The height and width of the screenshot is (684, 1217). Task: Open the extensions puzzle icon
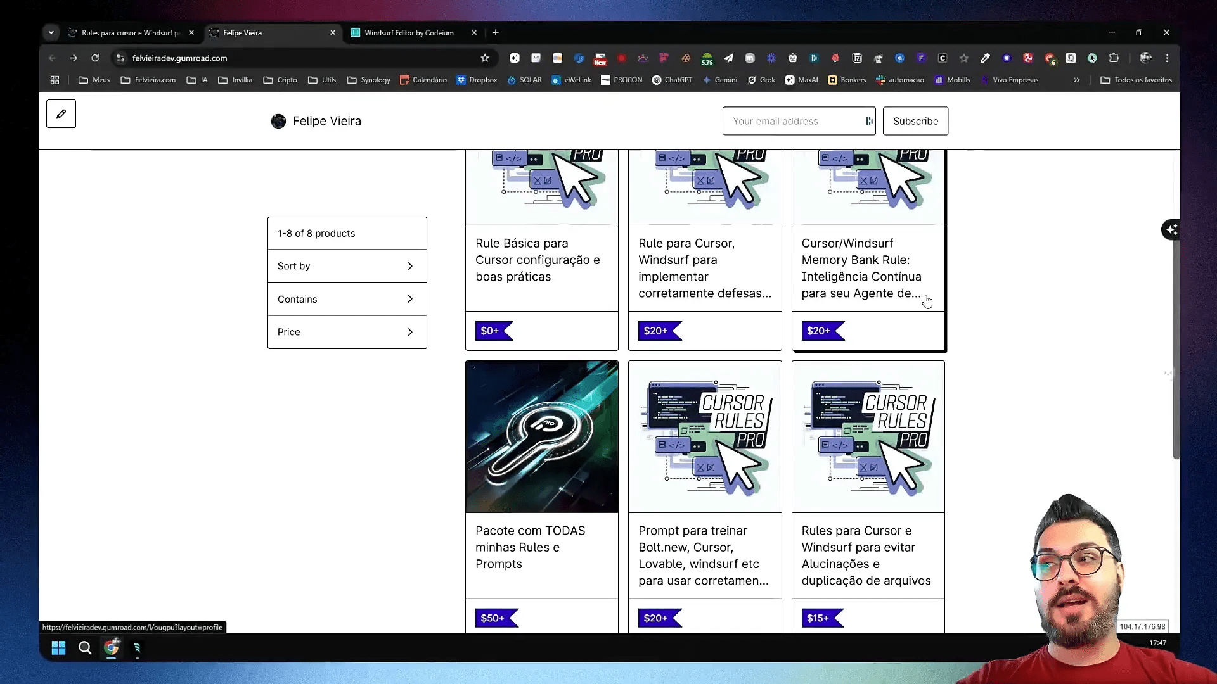tap(1114, 58)
